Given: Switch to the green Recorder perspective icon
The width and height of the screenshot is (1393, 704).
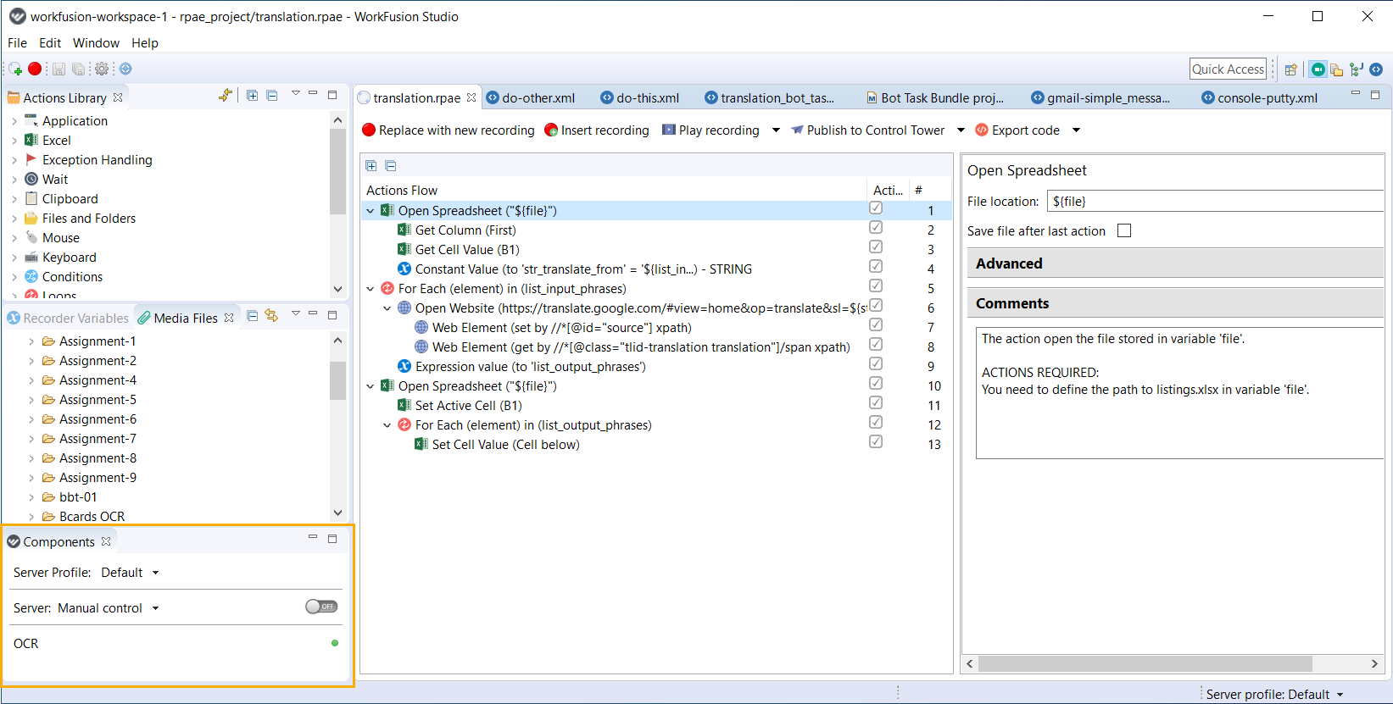Looking at the screenshot, I should tap(1318, 69).
